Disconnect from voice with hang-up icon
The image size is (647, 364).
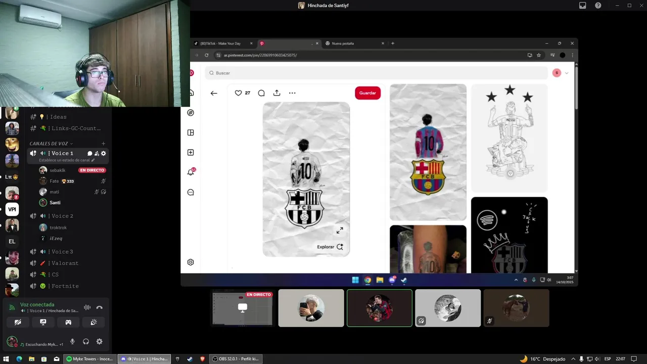pos(100,307)
